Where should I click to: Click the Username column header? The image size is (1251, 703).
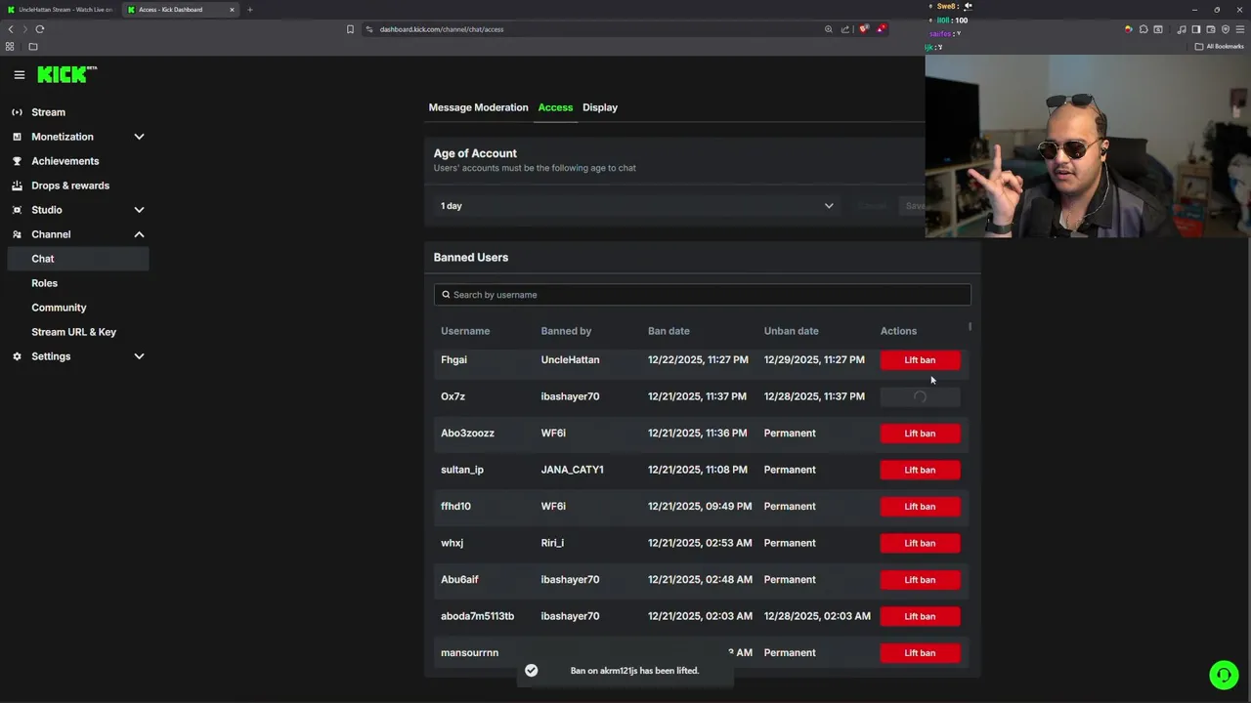(465, 331)
